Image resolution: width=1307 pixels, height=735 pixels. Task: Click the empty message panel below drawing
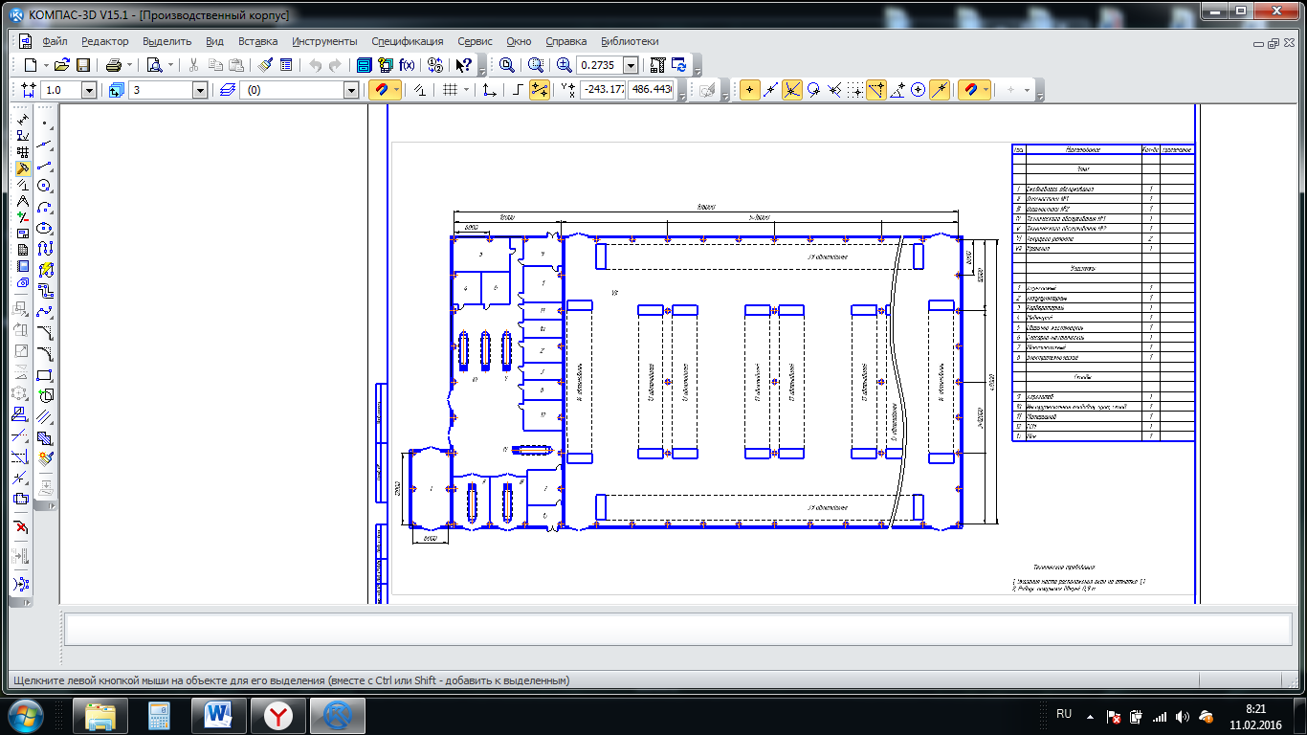click(x=677, y=629)
